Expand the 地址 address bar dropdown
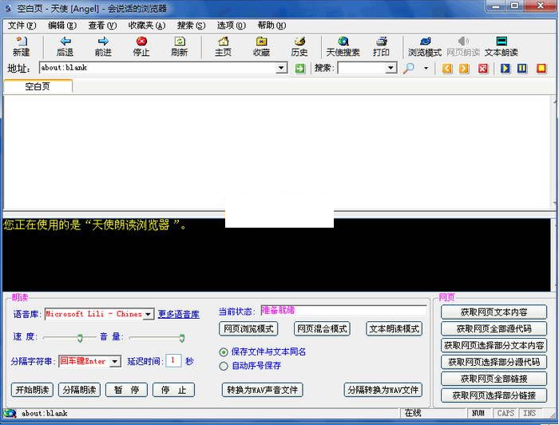The width and height of the screenshot is (559, 425). (281, 69)
